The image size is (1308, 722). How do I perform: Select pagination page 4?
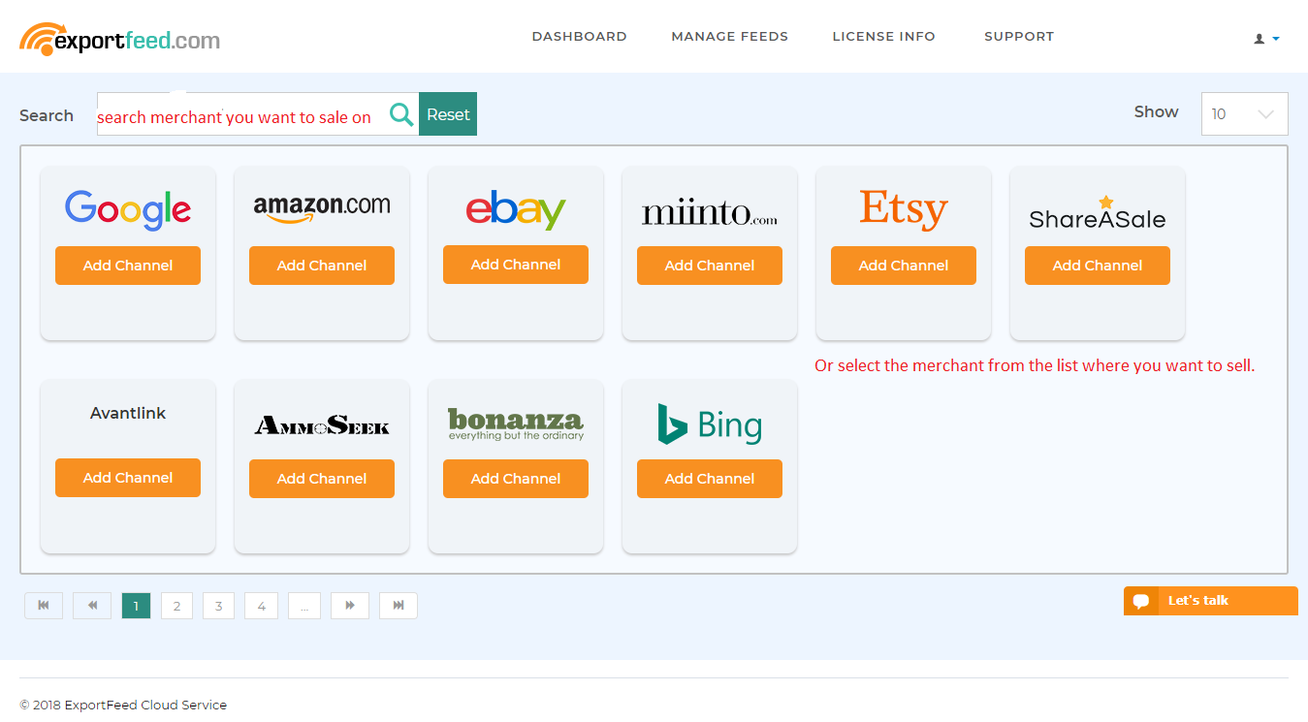(261, 606)
